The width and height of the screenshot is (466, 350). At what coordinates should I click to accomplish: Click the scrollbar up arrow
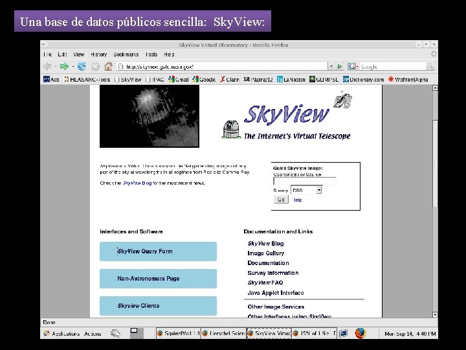click(435, 87)
